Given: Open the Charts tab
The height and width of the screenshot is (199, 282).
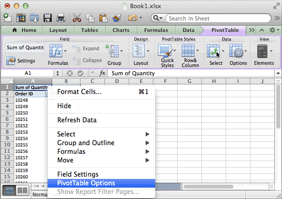Looking at the screenshot, I should point(121,30).
